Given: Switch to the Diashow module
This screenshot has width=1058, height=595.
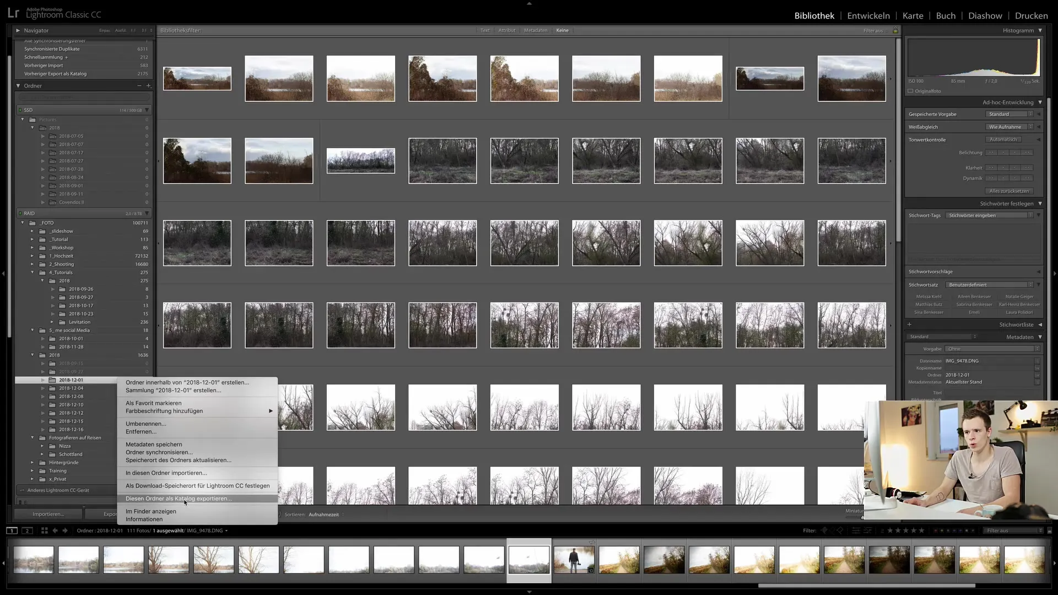Looking at the screenshot, I should 985,15.
